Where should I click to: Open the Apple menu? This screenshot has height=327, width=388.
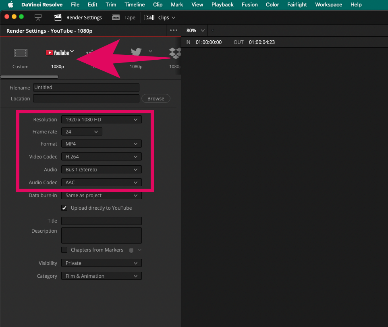tap(10, 5)
